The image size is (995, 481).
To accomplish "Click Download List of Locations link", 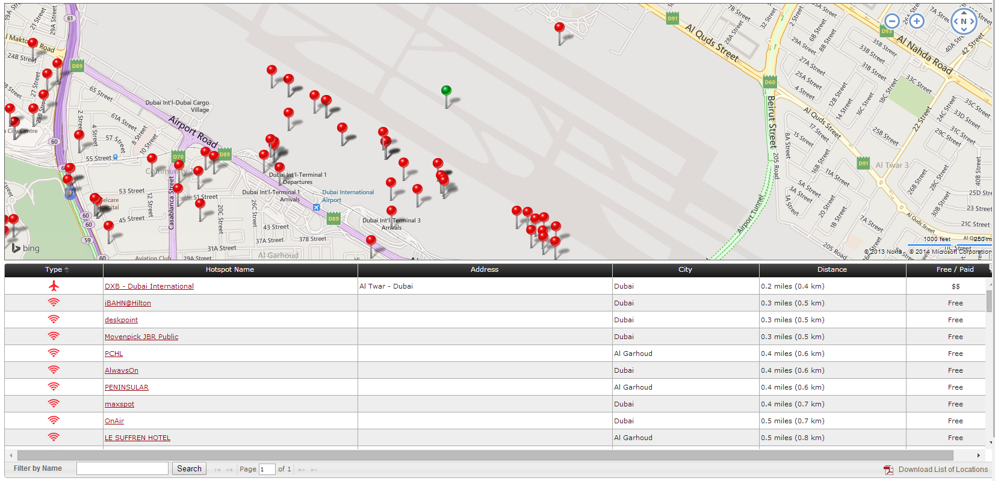I will [943, 470].
